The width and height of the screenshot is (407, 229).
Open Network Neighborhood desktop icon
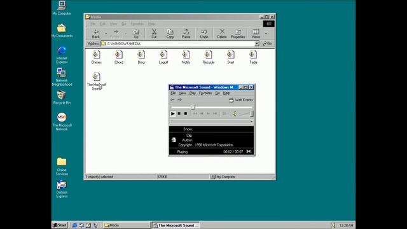coord(62,77)
